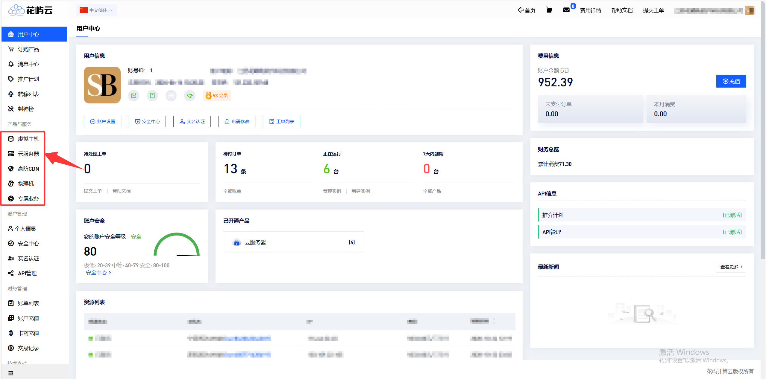This screenshot has width=766, height=379.
Task: Click the SB user avatar image
Action: click(102, 85)
